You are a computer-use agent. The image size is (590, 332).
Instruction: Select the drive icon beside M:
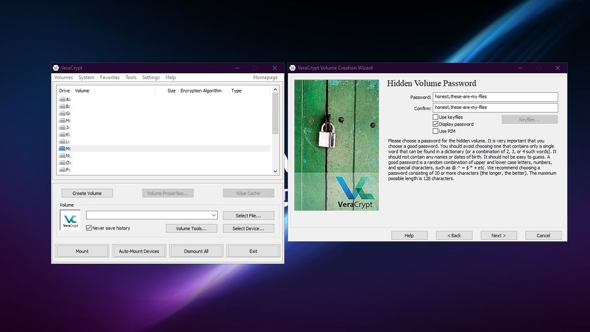(x=62, y=148)
